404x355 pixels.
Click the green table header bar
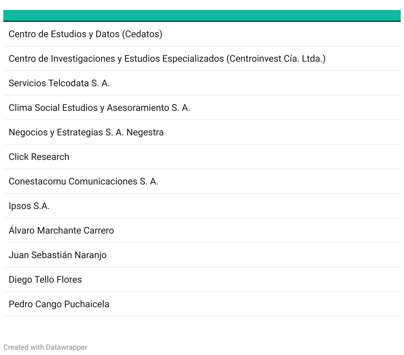point(202,16)
